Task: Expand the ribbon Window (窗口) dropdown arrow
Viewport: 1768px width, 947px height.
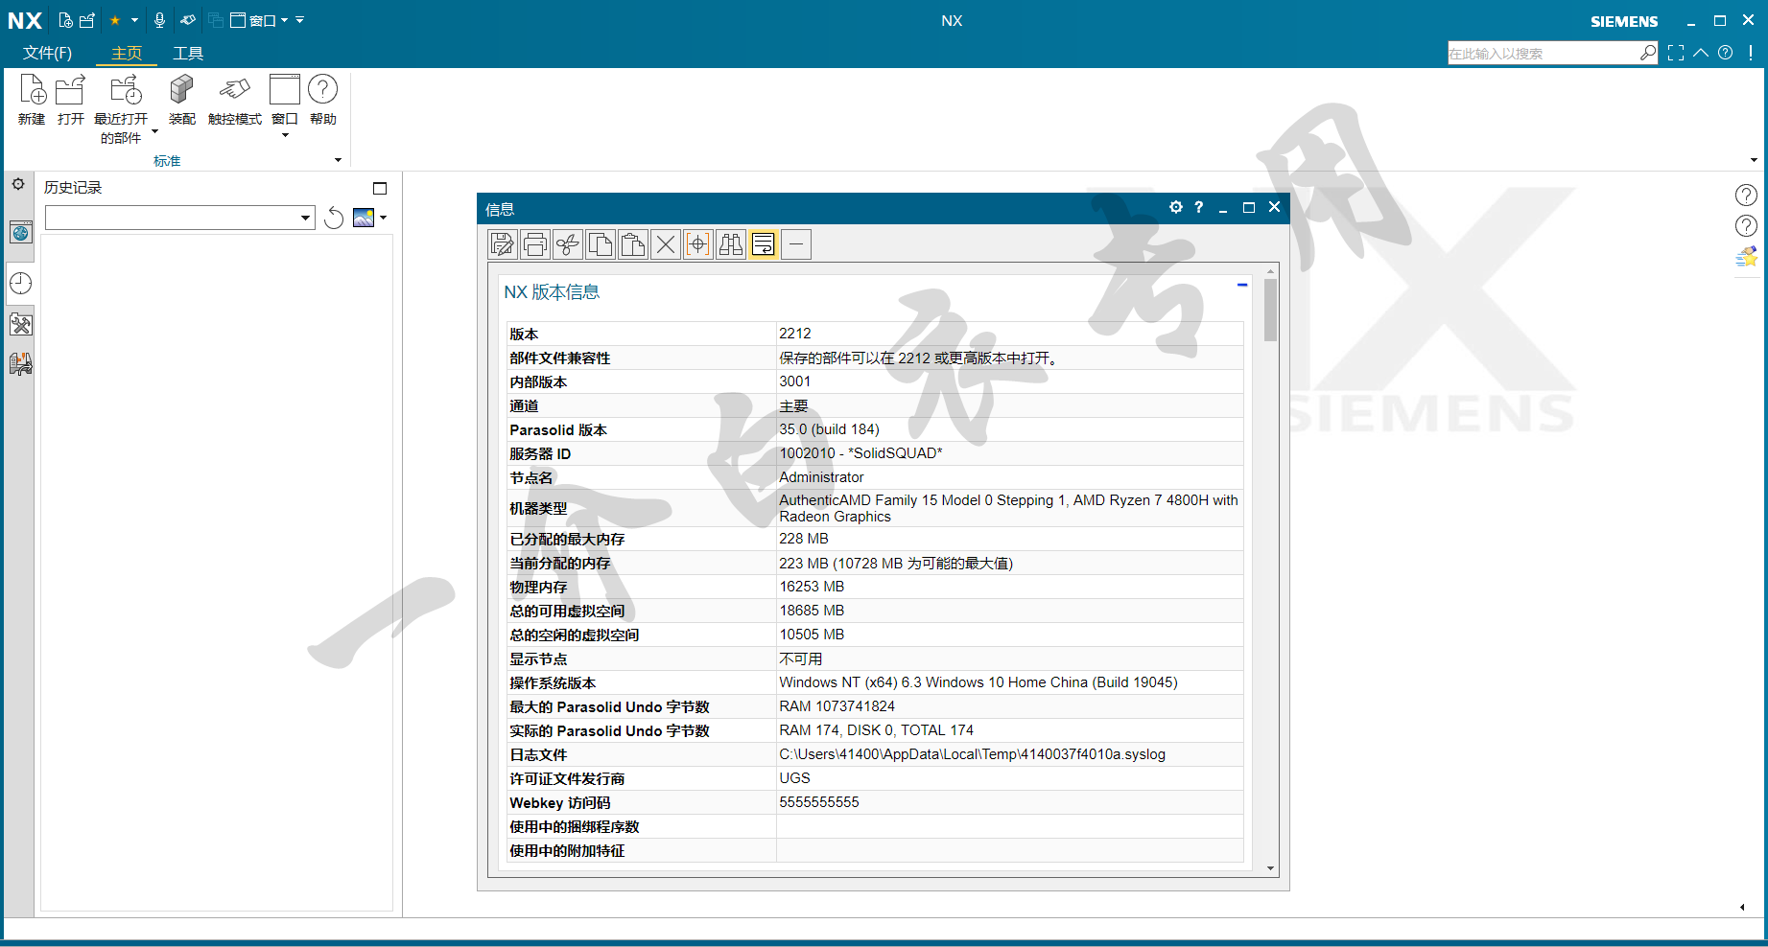Action: click(x=285, y=135)
